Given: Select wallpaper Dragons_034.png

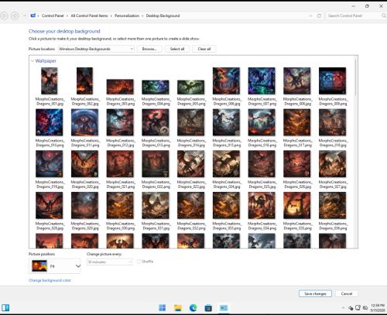Looking at the screenshot, I should [x=262, y=205].
